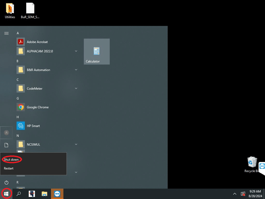The width and height of the screenshot is (265, 199).
Task: Click the power icon in Start sidebar
Action: tap(6, 182)
